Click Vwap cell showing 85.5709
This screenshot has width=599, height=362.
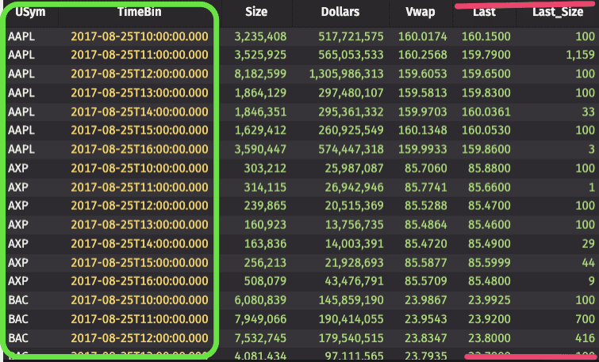(x=425, y=280)
